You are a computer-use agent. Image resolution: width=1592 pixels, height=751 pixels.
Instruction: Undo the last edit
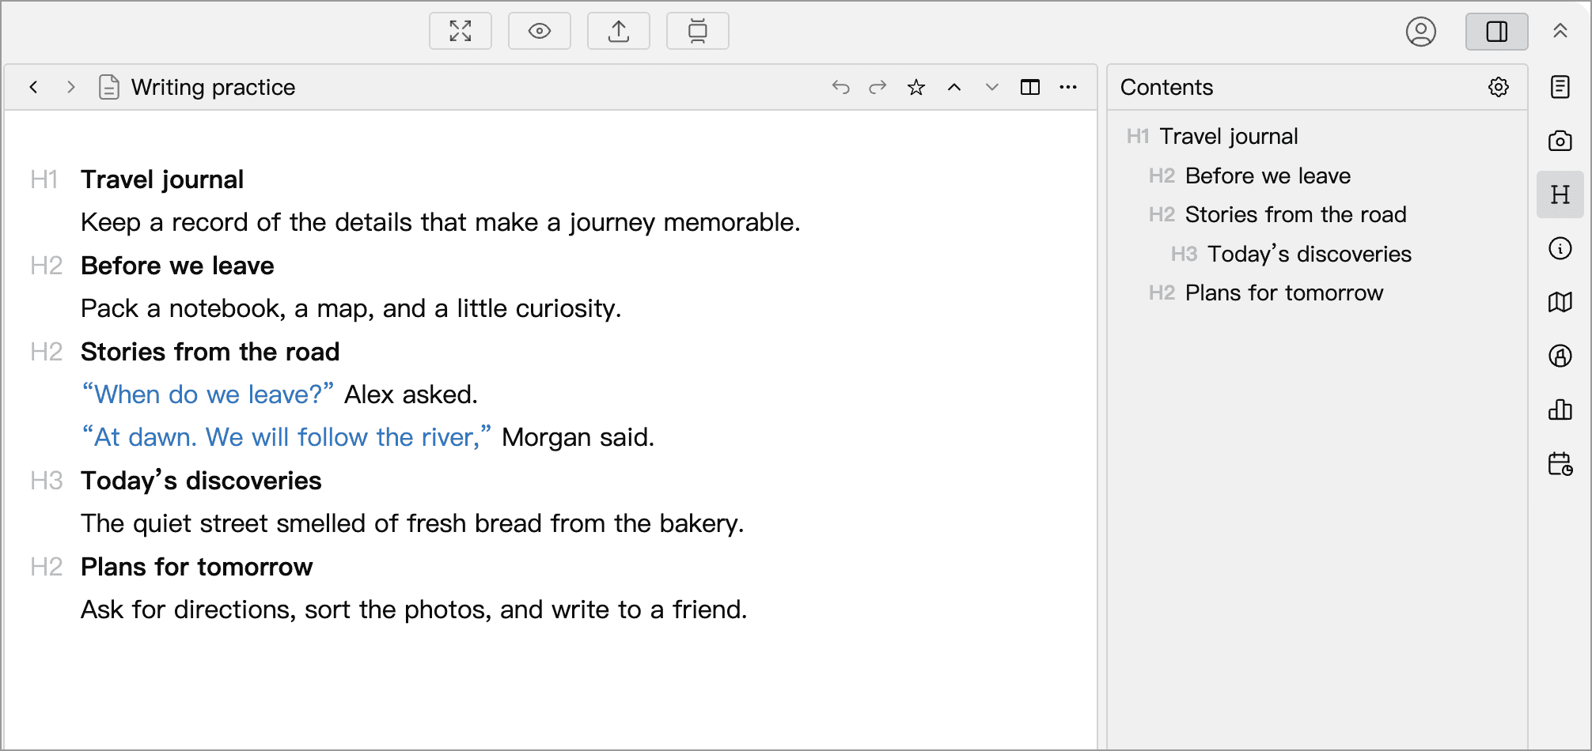(x=840, y=87)
